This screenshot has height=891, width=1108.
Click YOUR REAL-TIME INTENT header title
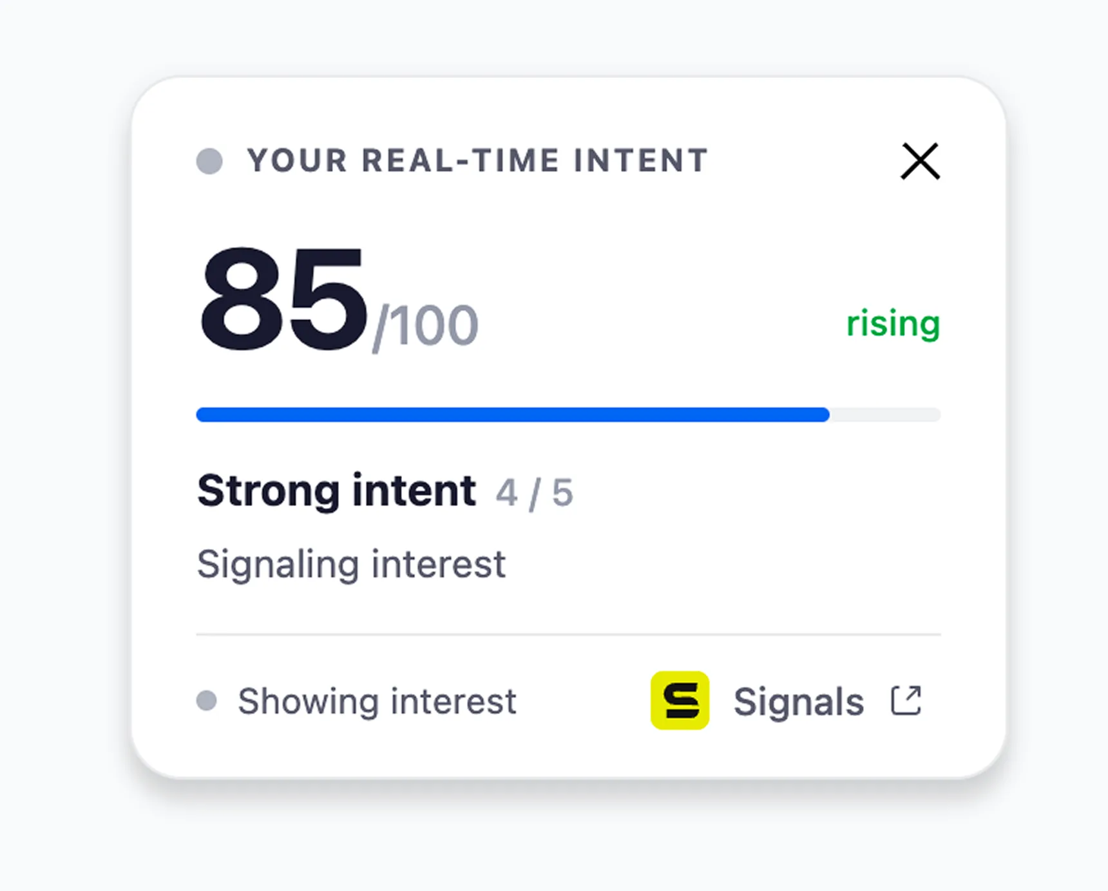[x=477, y=160]
